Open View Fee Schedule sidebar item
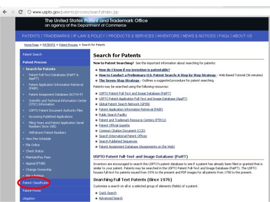 click(x=38, y=139)
